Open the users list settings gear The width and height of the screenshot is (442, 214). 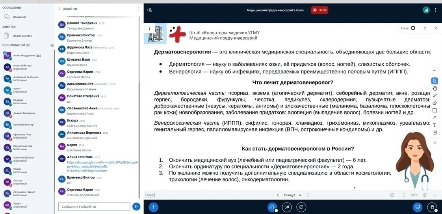[x=52, y=45]
